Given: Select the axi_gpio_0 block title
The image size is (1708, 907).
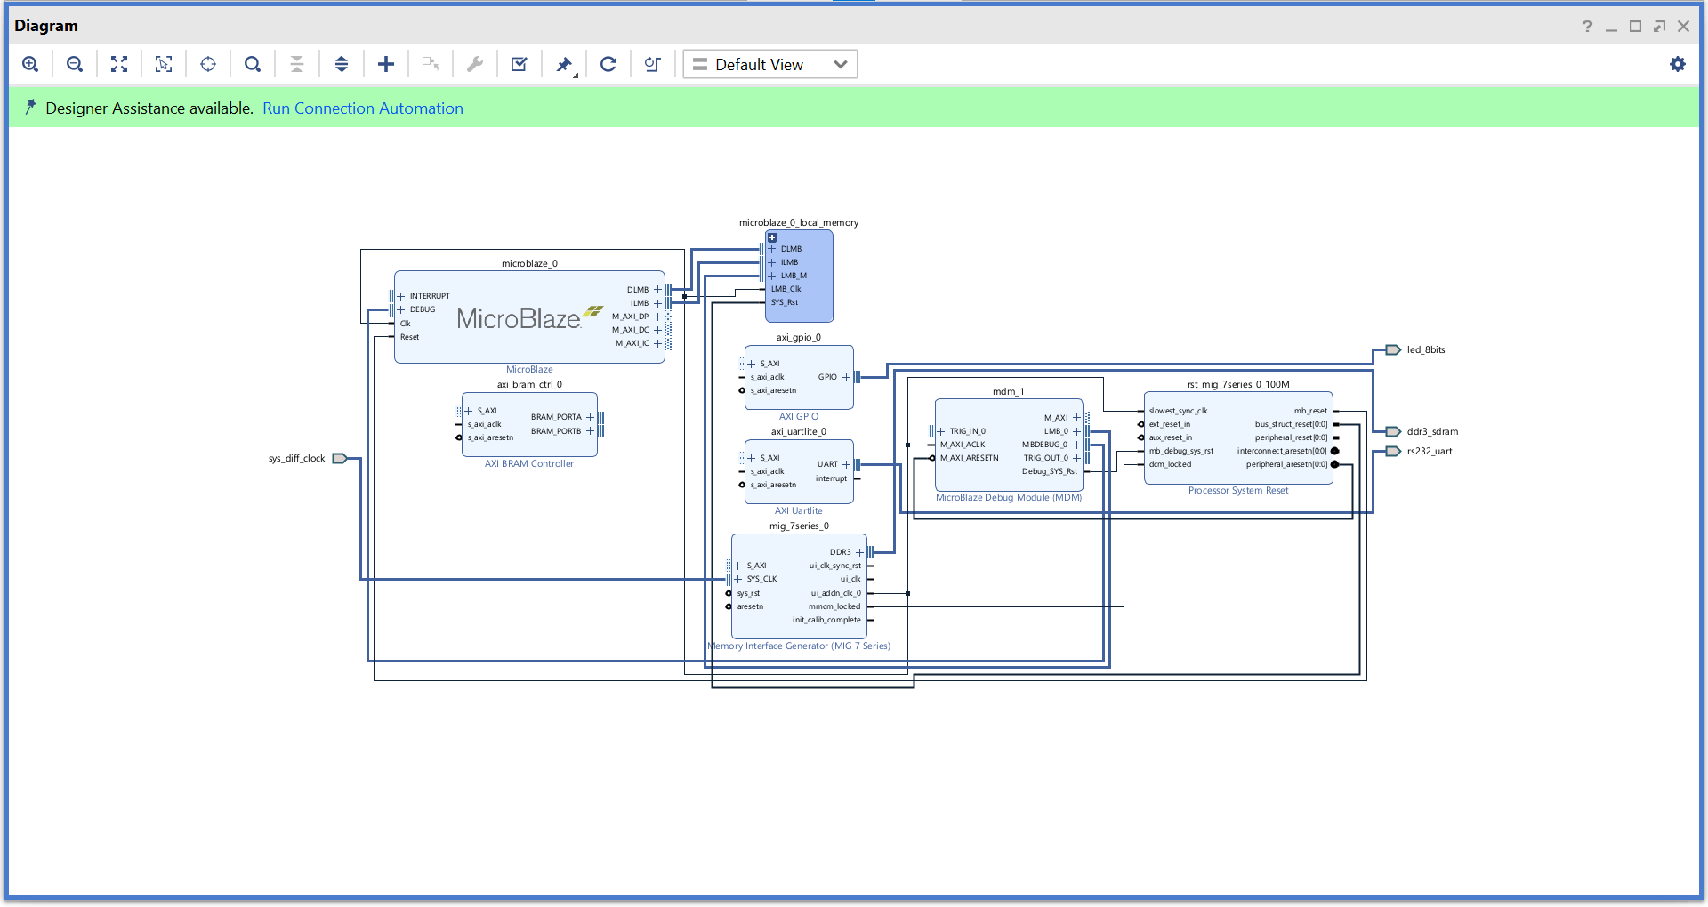Looking at the screenshot, I should click(x=799, y=337).
